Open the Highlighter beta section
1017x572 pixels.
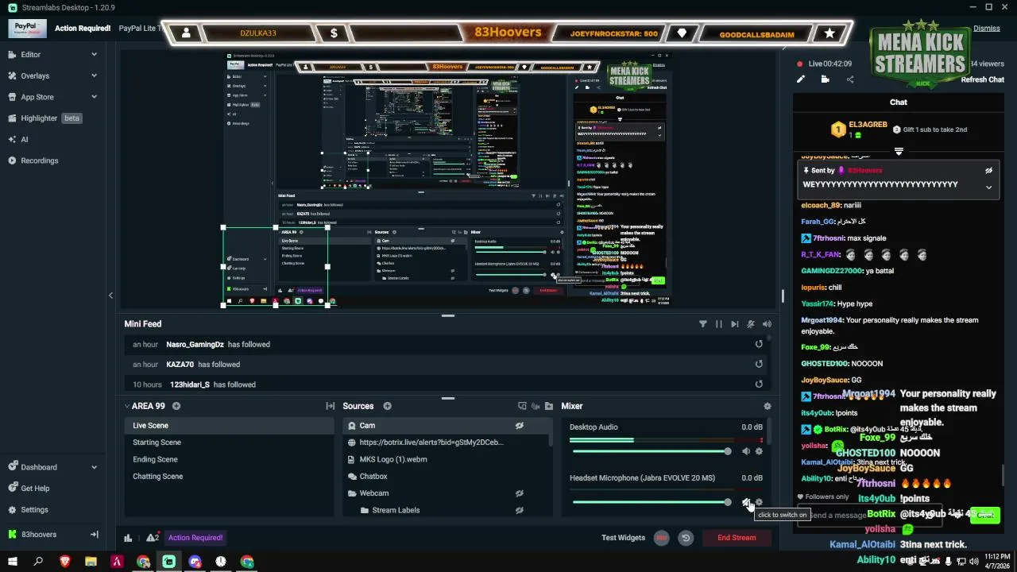(x=45, y=118)
